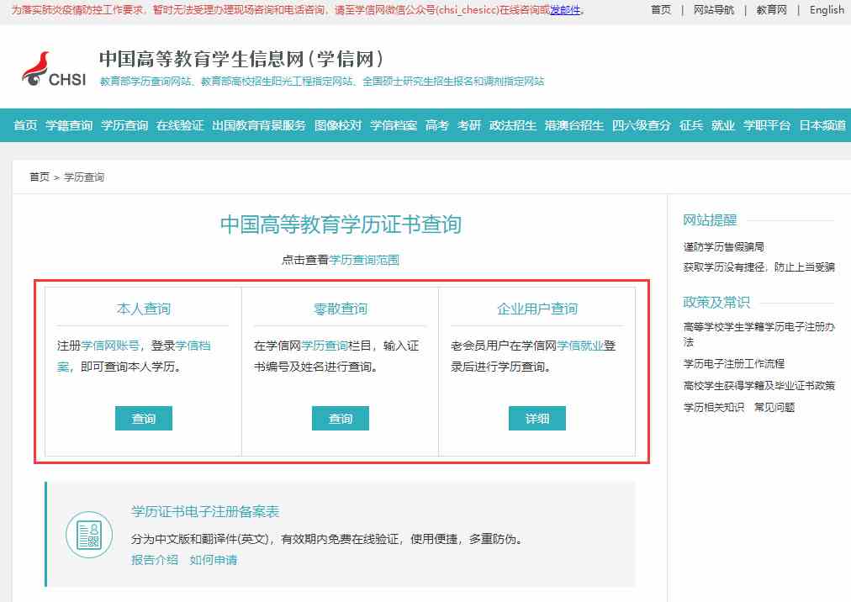Screen dimensions: 851x602
Task: Click the 中国高等教育学历证书查询 page title
Action: pos(341,224)
